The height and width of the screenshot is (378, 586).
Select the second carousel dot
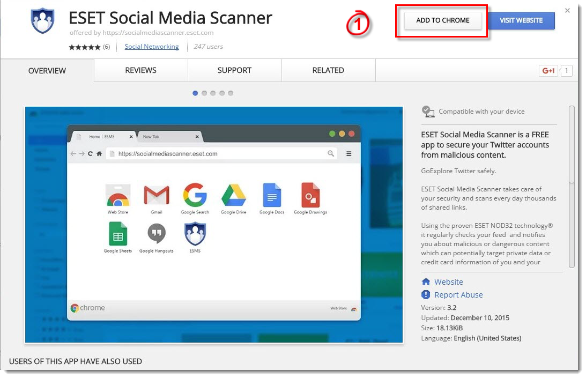(204, 93)
